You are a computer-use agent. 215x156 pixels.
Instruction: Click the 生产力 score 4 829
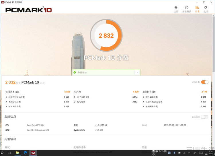(136, 92)
